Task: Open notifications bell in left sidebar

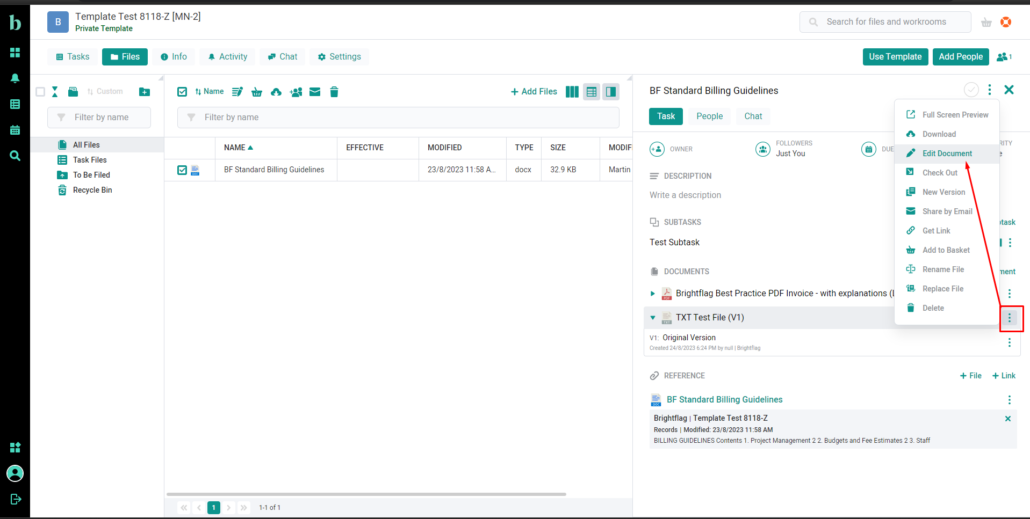Action: pos(15,78)
